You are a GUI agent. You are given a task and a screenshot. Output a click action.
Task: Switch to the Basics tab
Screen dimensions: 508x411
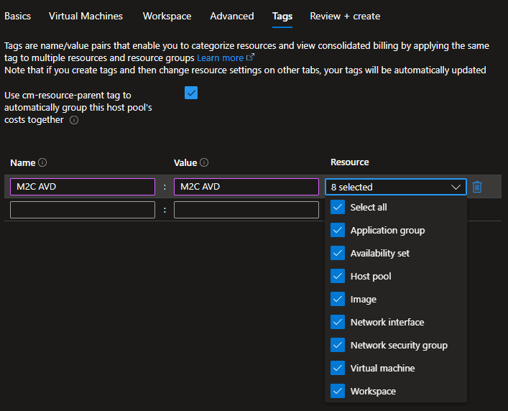pyautogui.click(x=17, y=16)
